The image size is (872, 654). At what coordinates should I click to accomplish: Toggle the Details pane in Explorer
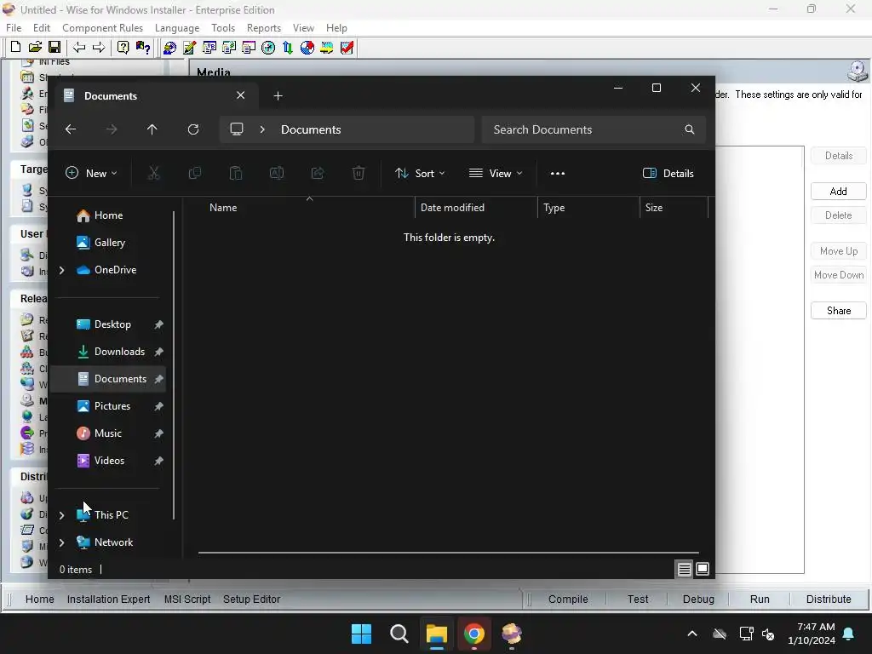coord(668,174)
